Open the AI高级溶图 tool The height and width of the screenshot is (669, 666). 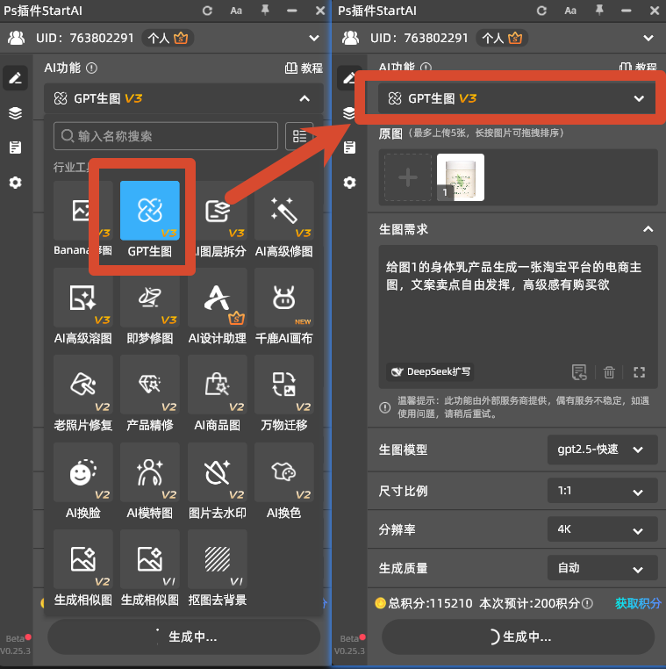pos(82,298)
